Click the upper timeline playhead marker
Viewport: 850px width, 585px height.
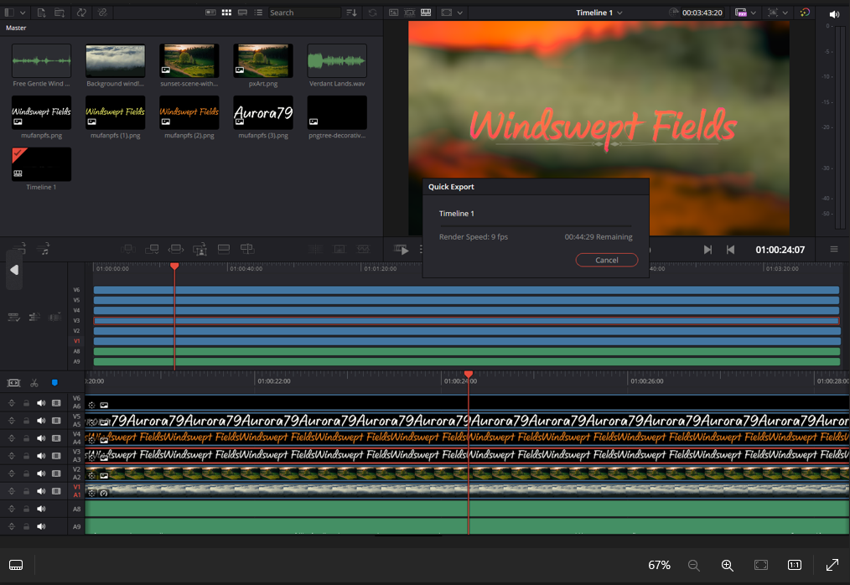[x=174, y=267]
